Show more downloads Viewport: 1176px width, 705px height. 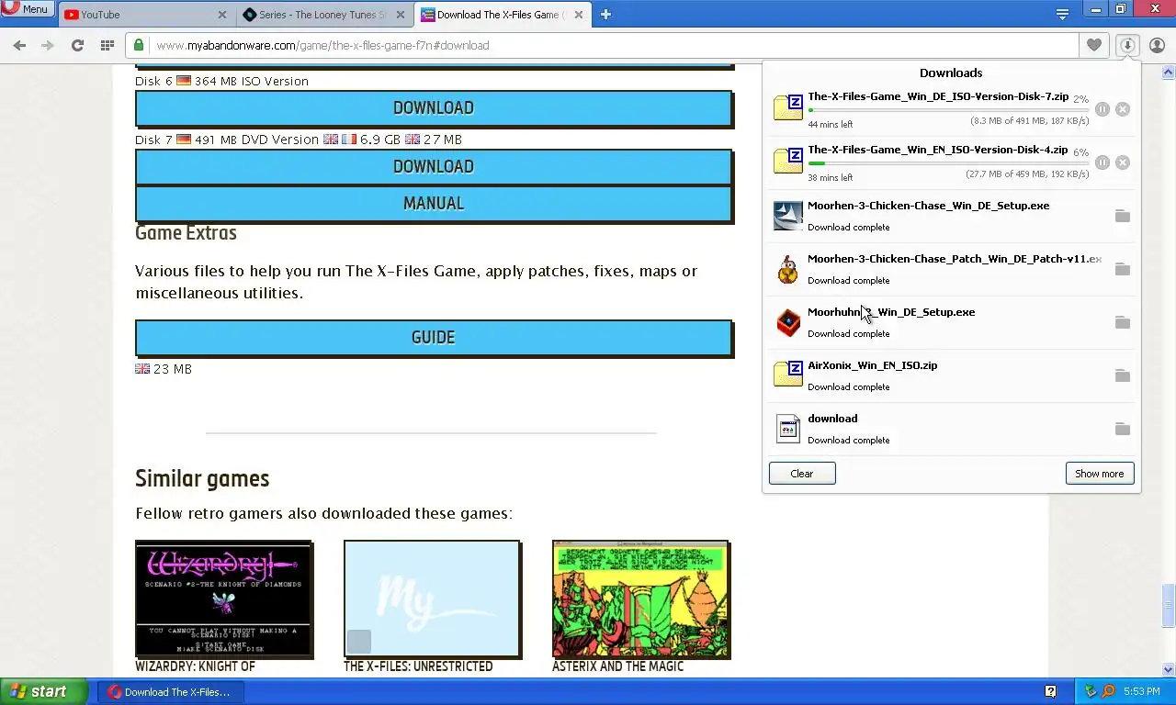click(1100, 474)
